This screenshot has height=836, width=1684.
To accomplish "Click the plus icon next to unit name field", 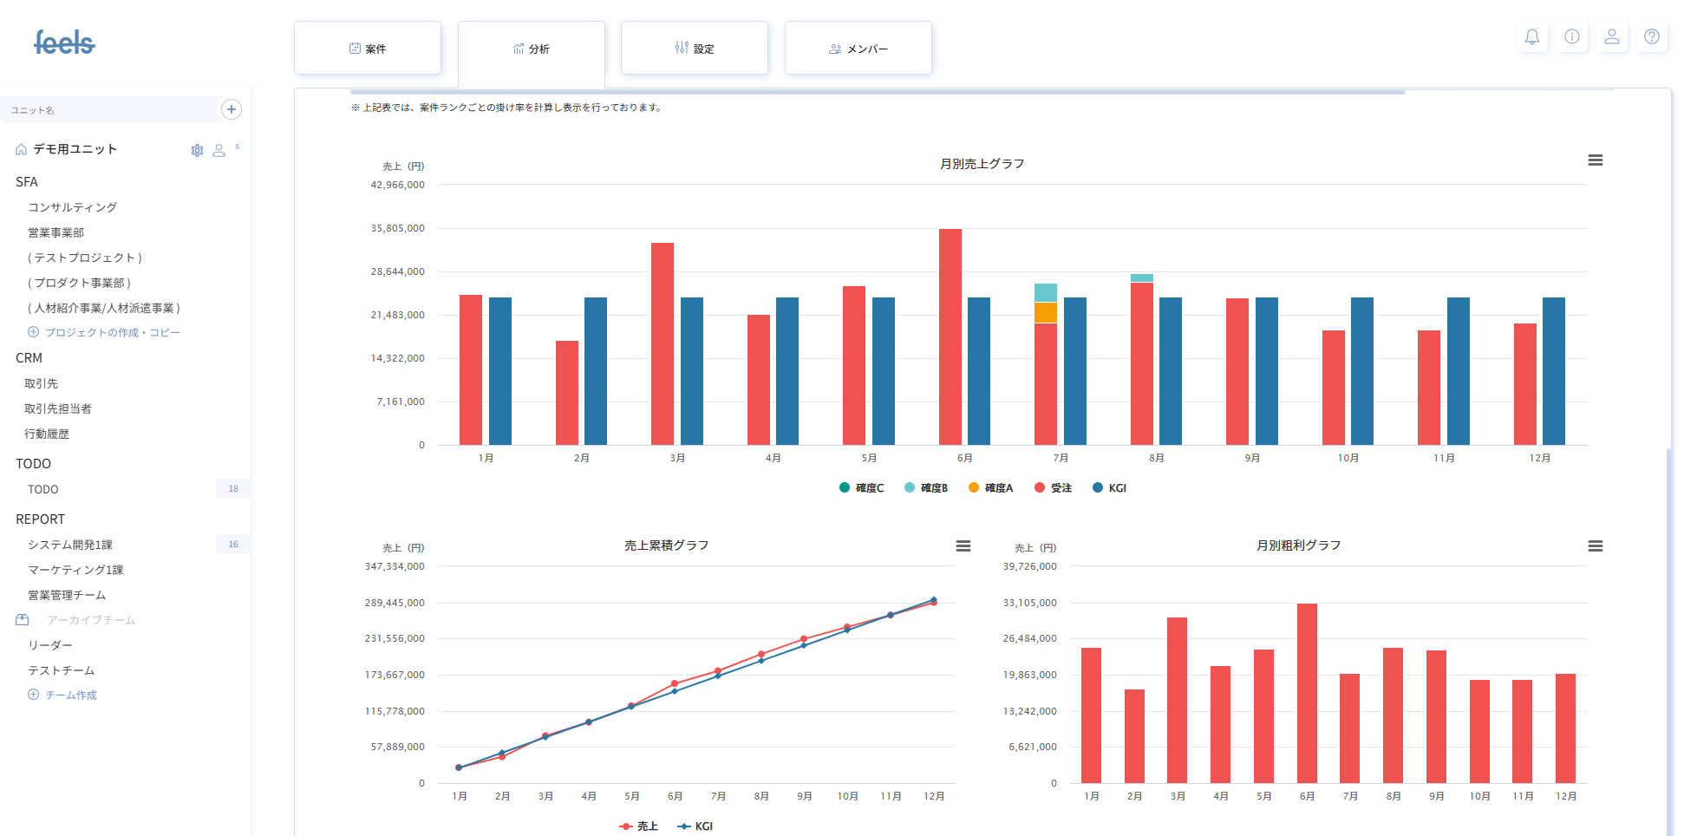I will click(231, 109).
